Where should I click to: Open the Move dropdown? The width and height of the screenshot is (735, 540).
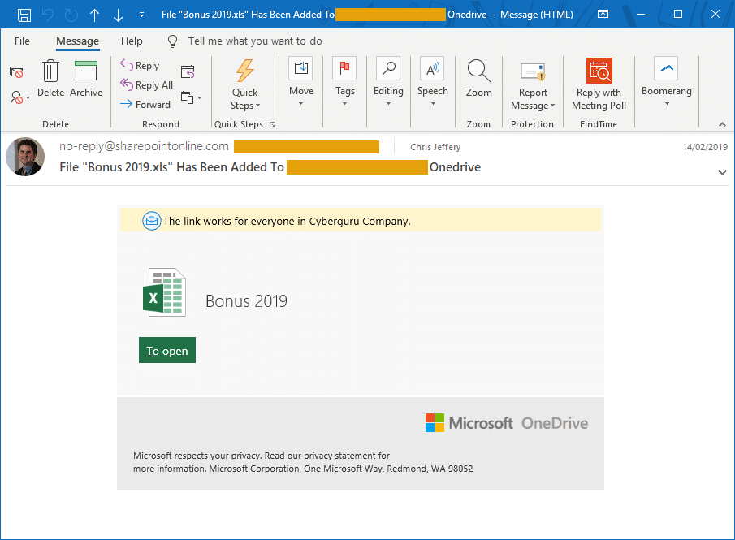(301, 82)
